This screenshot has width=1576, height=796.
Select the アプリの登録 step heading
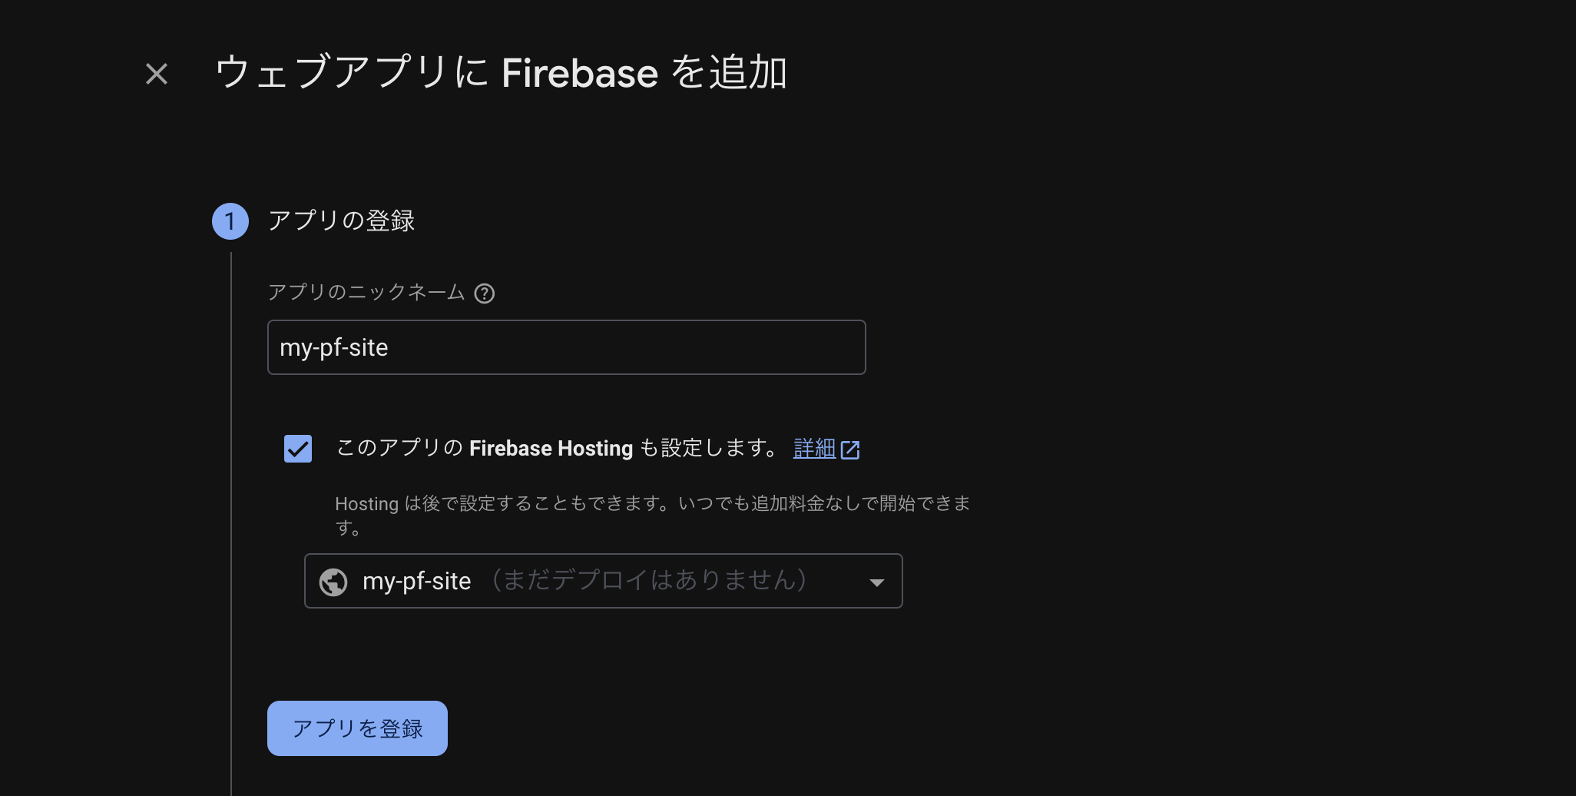click(x=341, y=221)
